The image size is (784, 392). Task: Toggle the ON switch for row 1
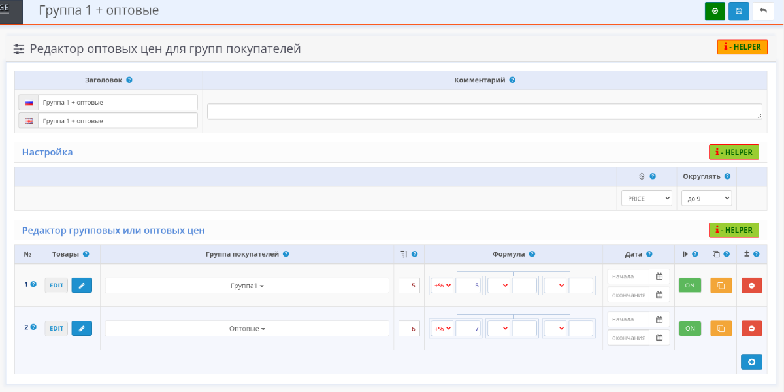pyautogui.click(x=689, y=286)
